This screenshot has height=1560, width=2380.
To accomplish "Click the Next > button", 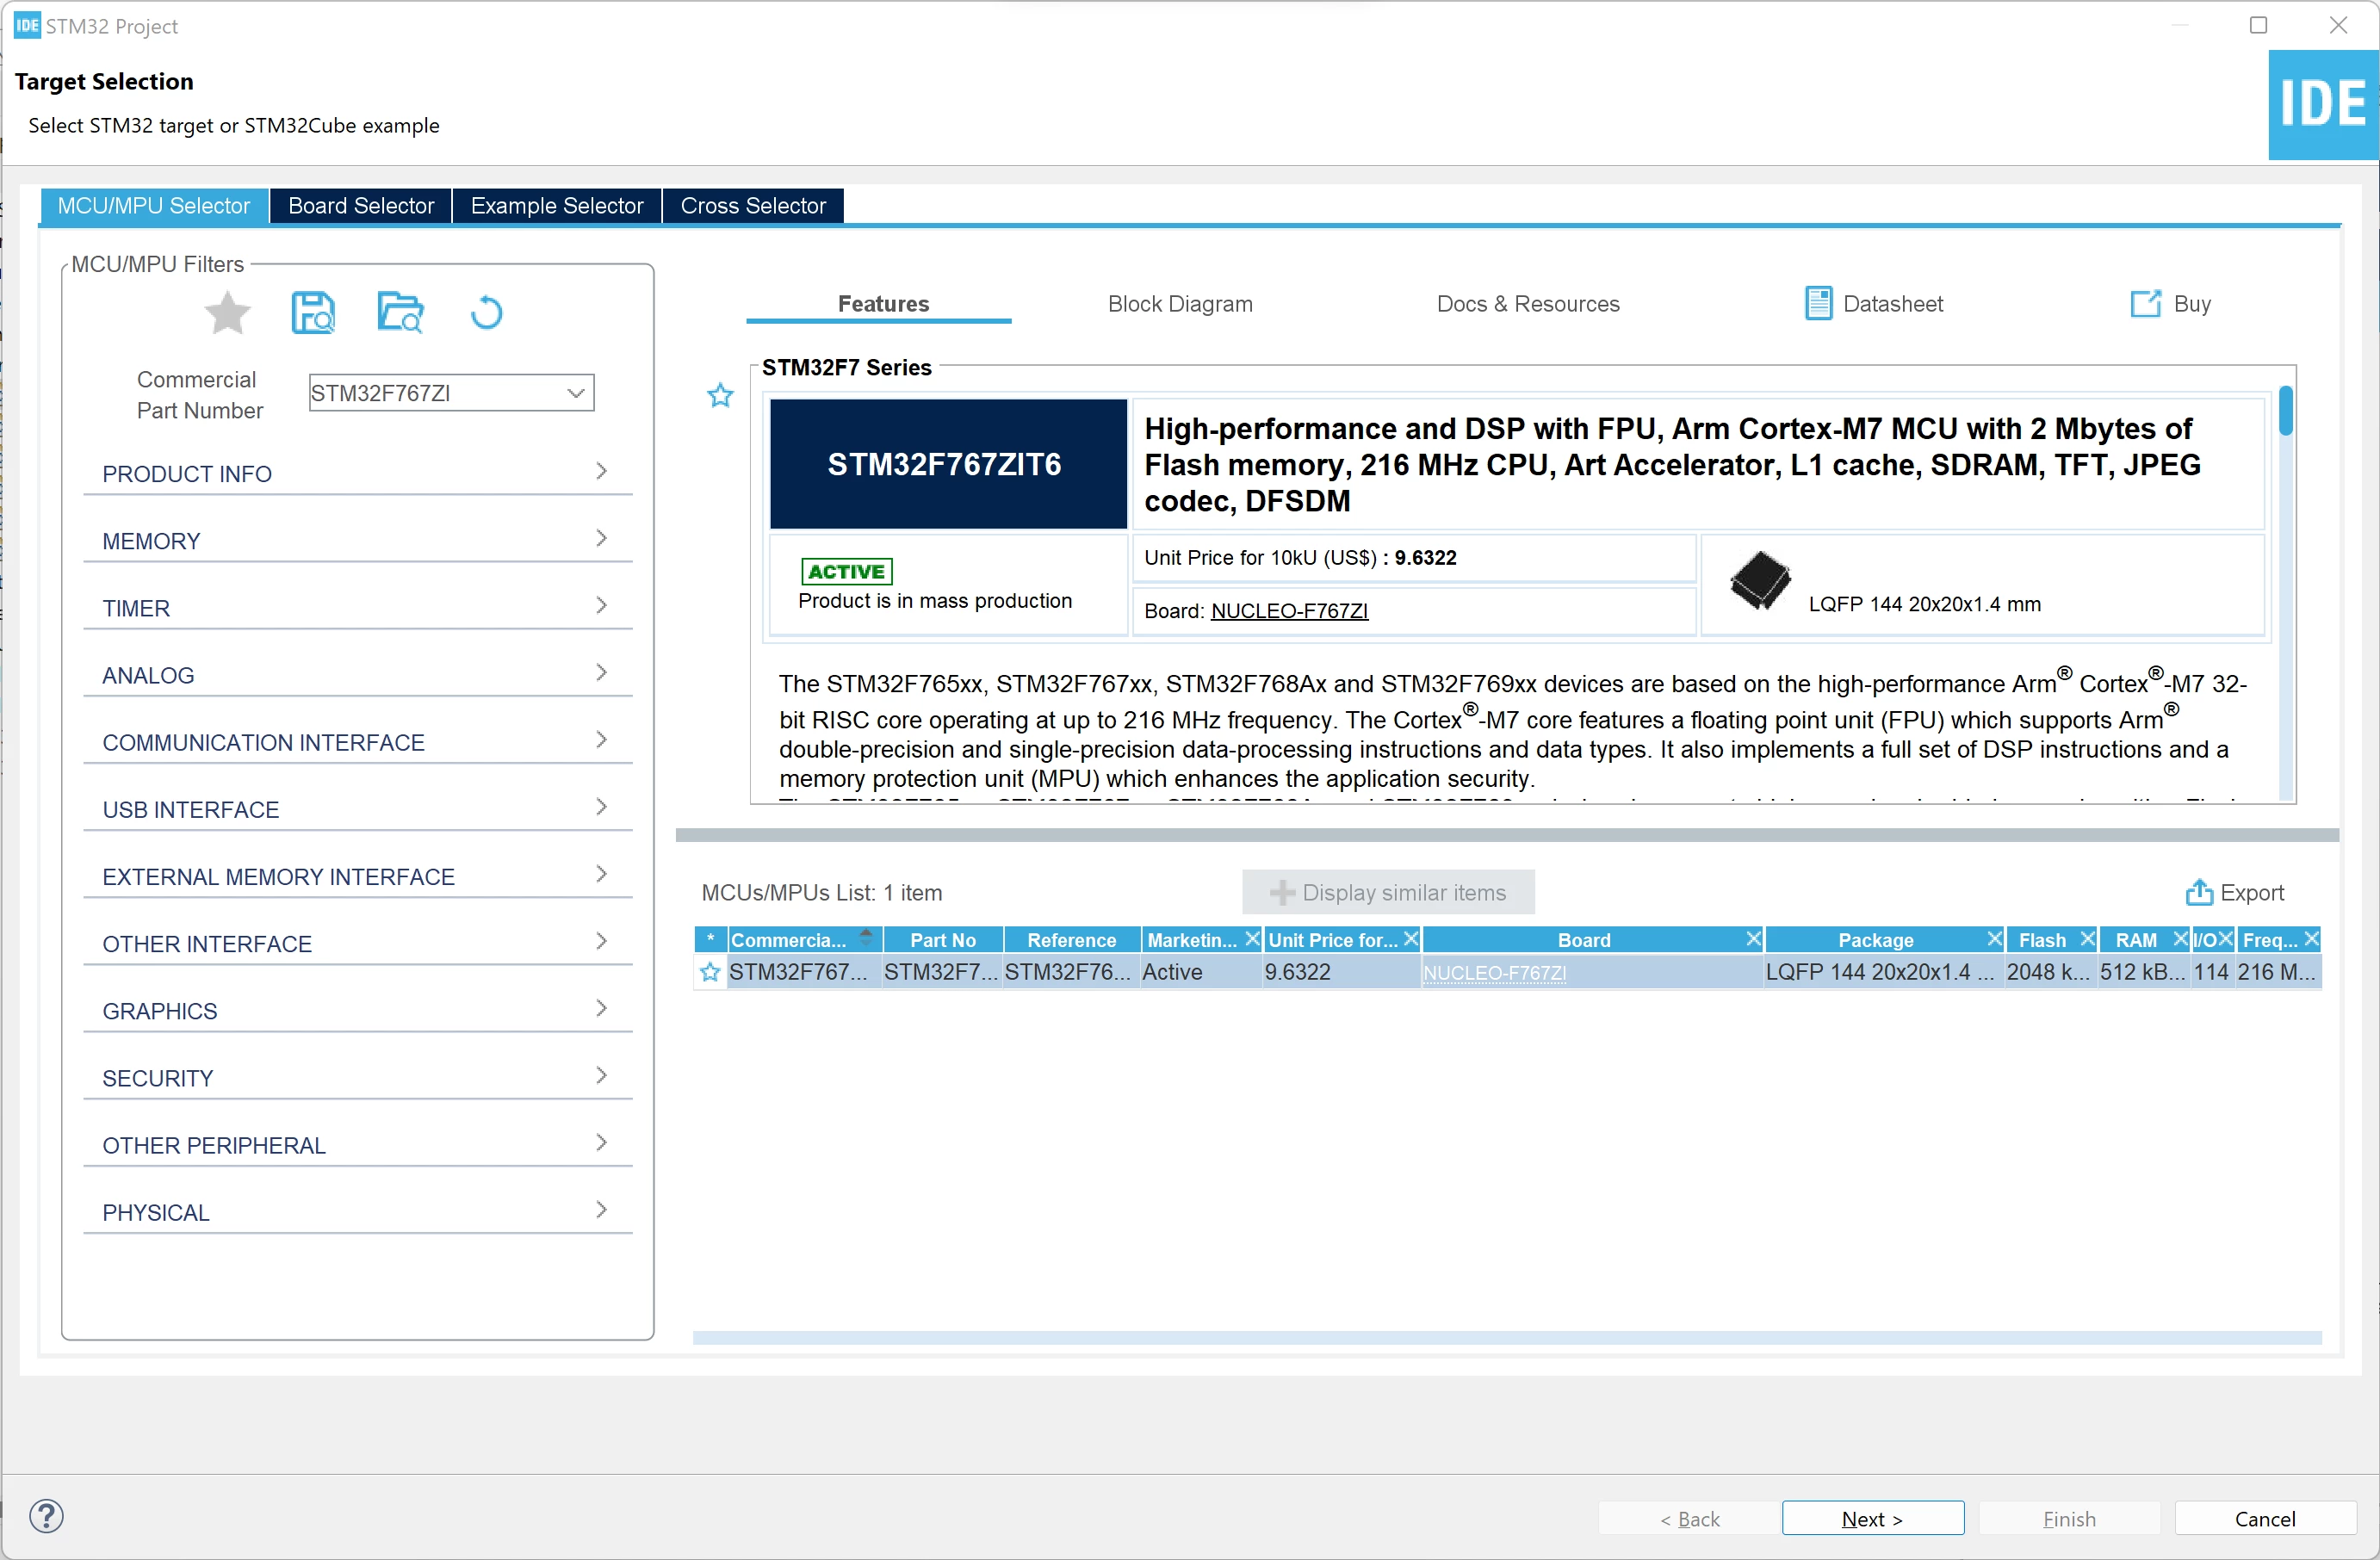I will [1872, 1518].
